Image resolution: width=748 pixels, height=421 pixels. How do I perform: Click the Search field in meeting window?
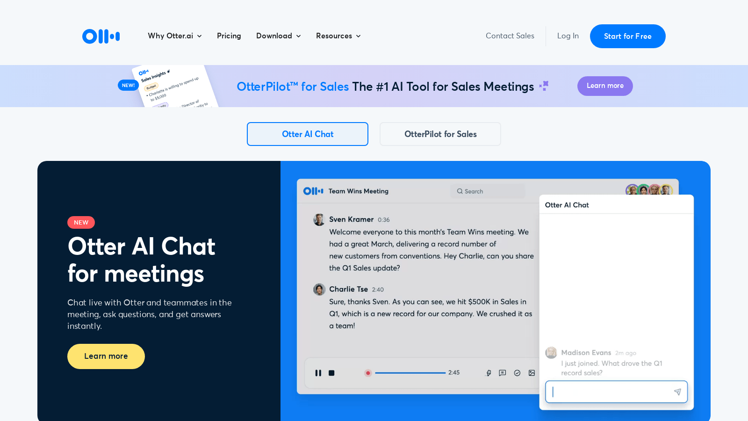pos(488,191)
